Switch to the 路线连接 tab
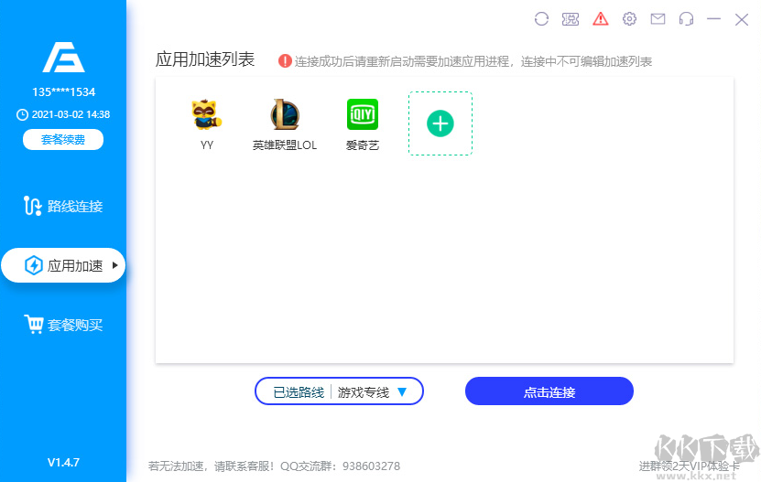This screenshot has width=761, height=482. [63, 206]
